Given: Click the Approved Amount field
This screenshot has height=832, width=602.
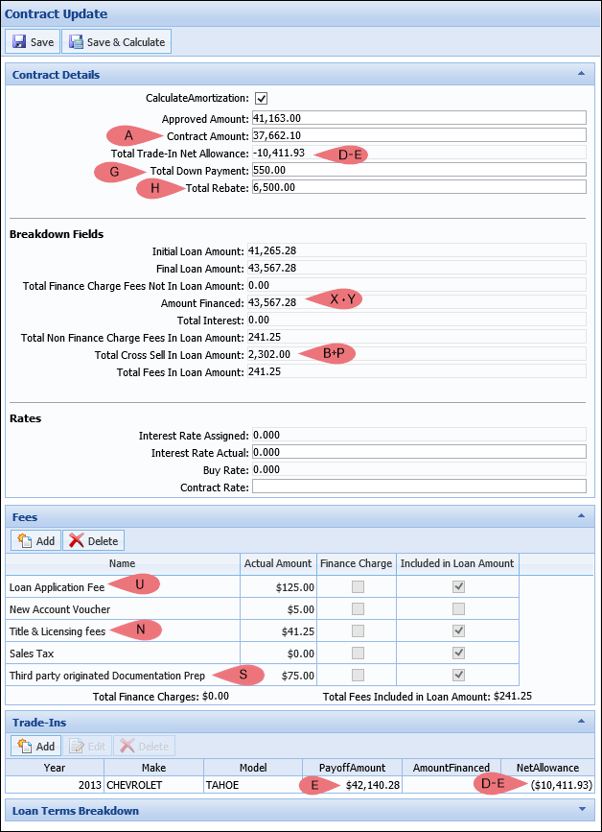Looking at the screenshot, I should pyautogui.click(x=419, y=118).
